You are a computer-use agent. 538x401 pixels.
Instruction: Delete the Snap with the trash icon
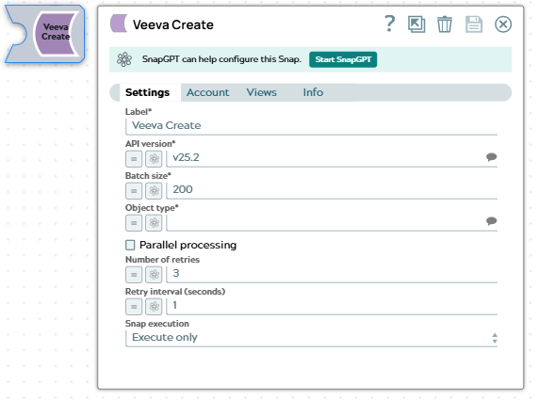(x=445, y=24)
